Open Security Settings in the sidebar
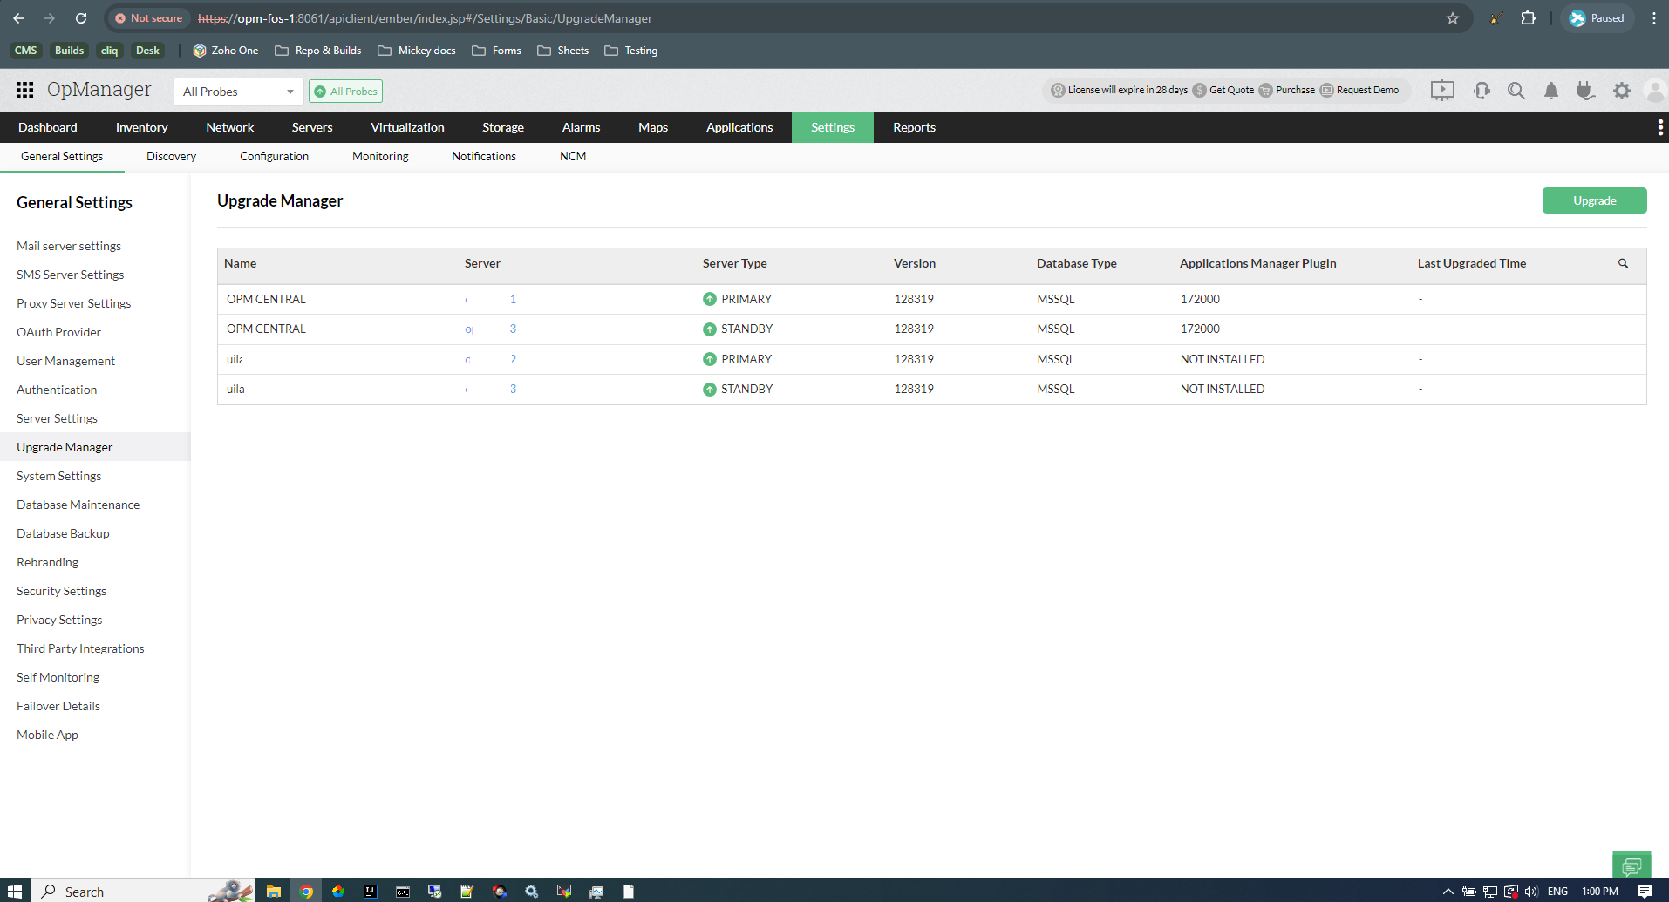The width and height of the screenshot is (1669, 902). click(62, 591)
